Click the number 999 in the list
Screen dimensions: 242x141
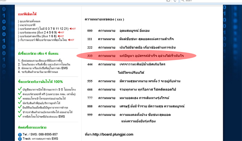90,115
